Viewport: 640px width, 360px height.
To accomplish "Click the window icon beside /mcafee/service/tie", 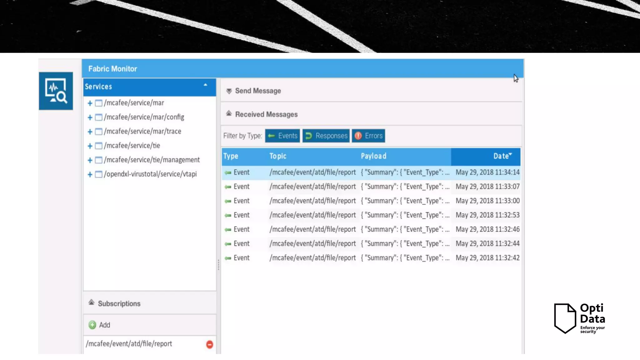I will (99, 146).
